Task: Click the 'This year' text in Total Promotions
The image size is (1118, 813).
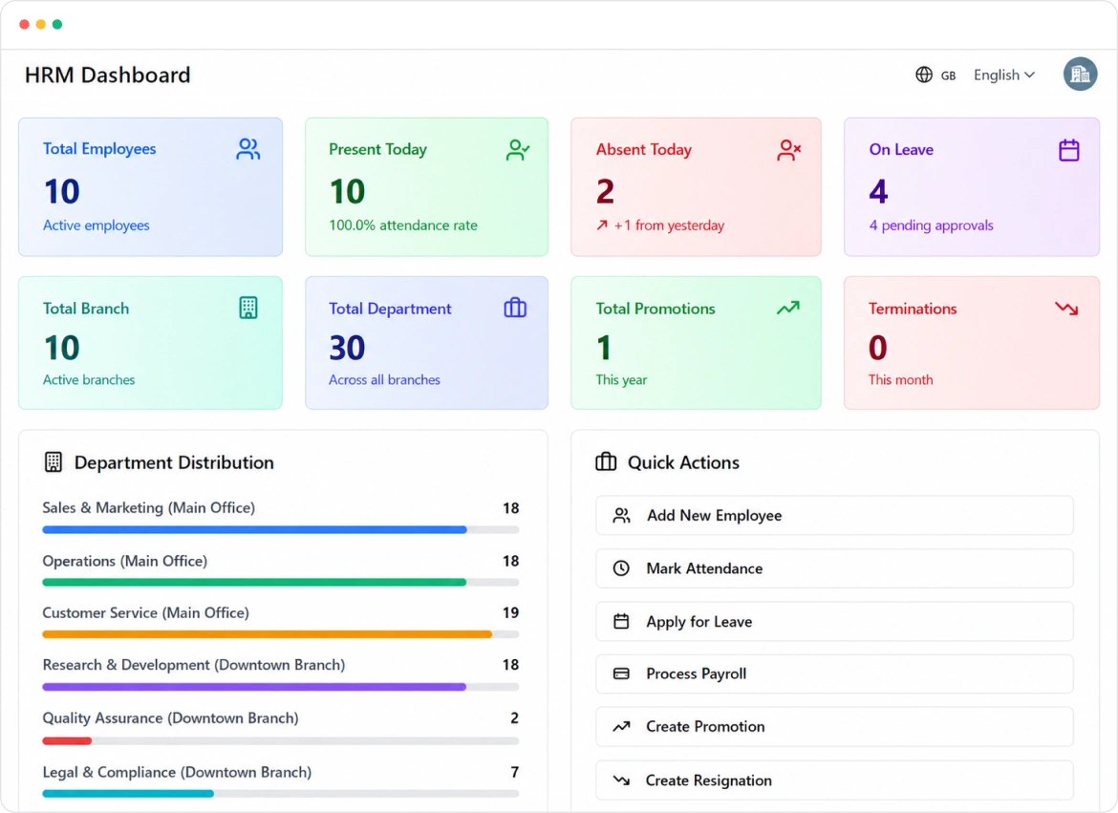Action: point(621,380)
